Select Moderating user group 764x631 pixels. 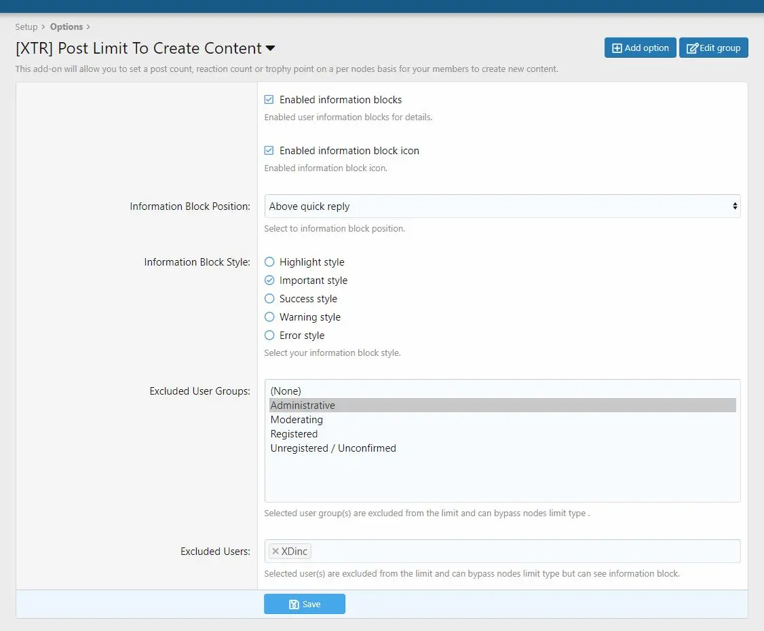point(502,419)
